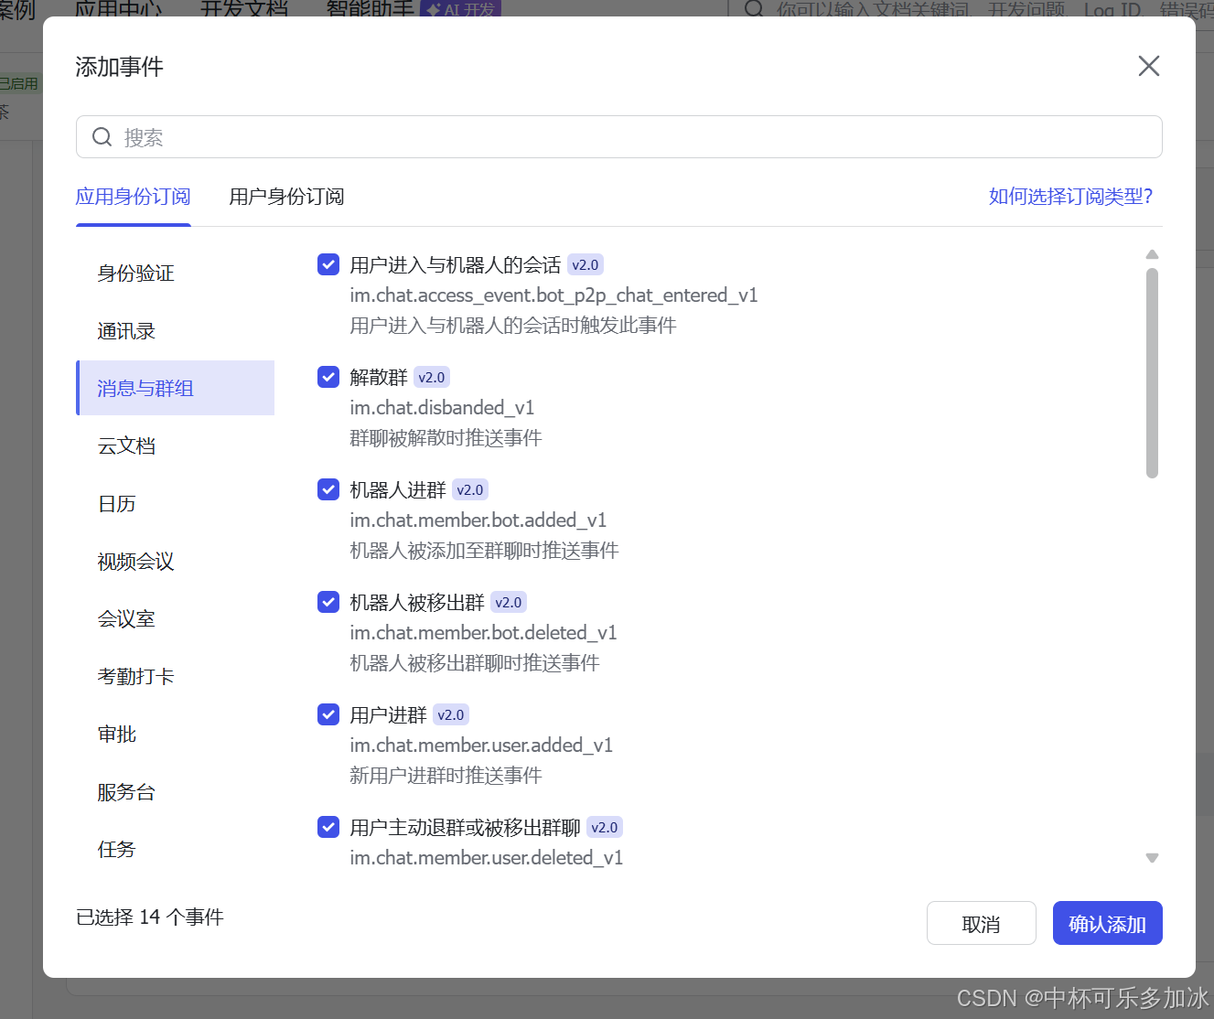
Task: Open the 通讯录 category in the sidebar
Action: (125, 330)
